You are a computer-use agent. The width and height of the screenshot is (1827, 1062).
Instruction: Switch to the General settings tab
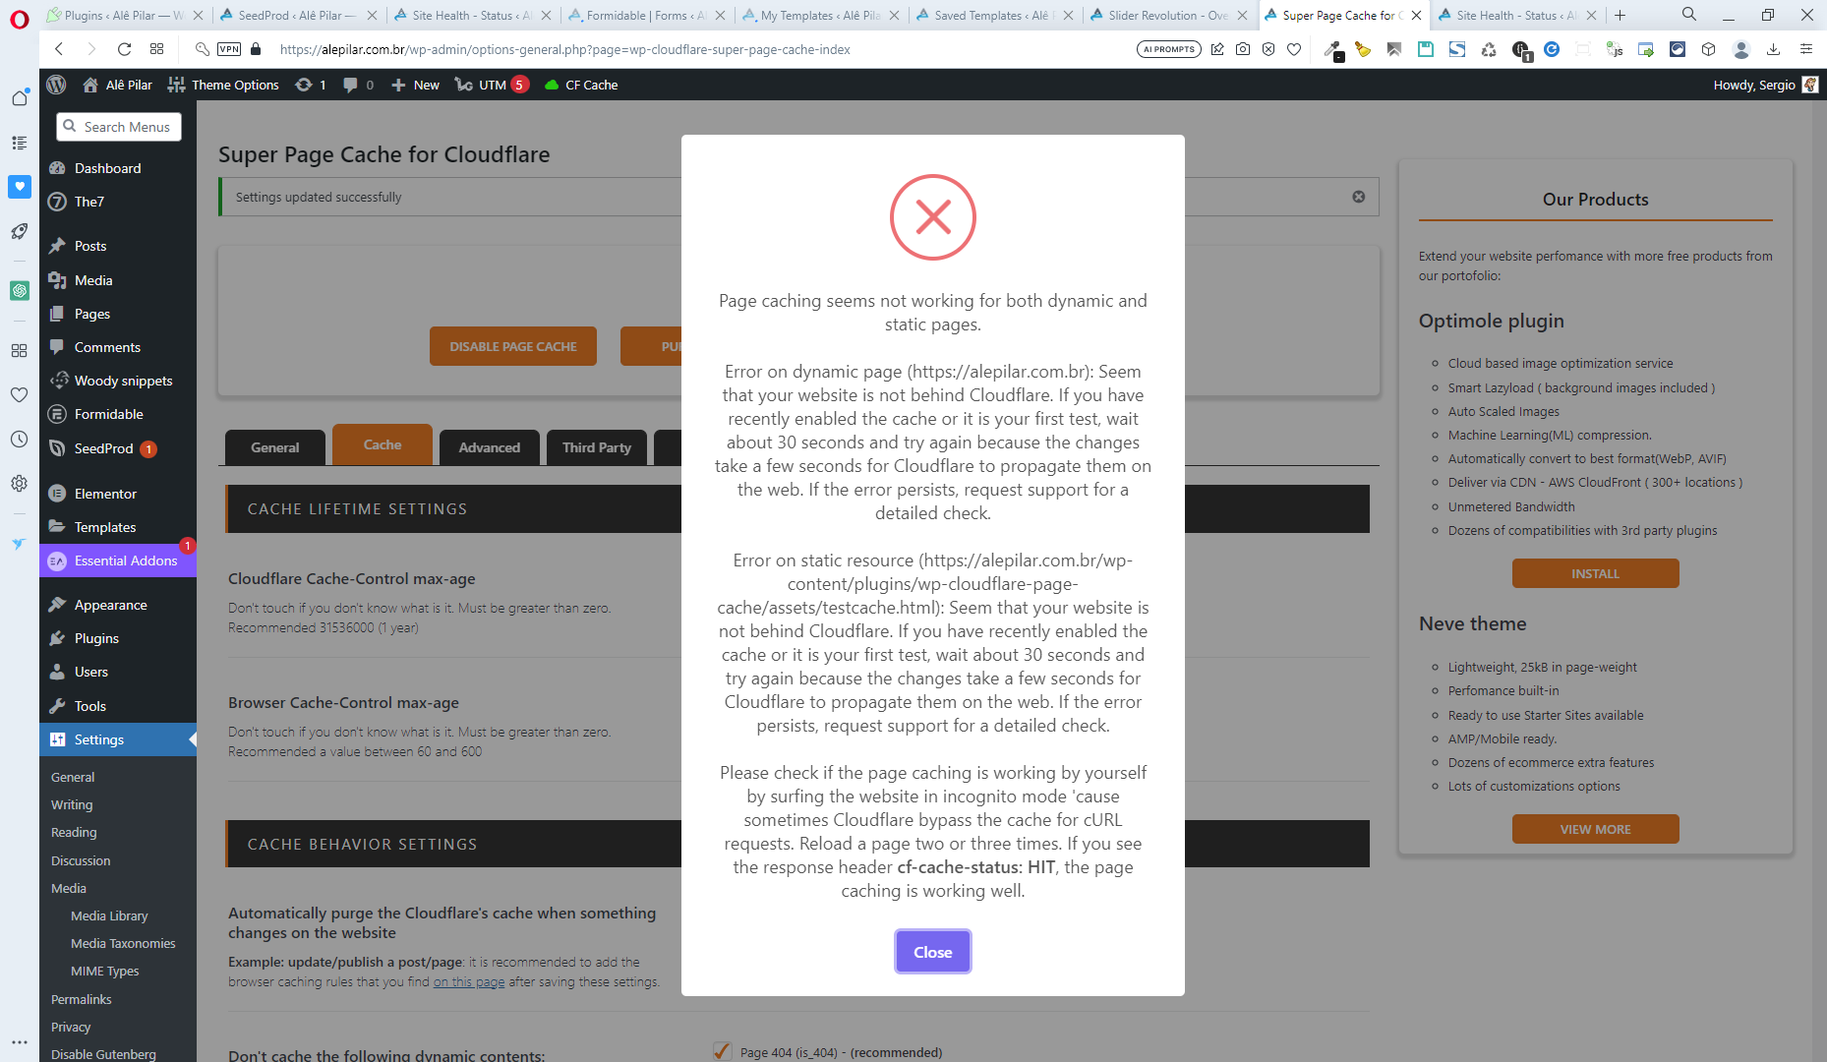(275, 447)
